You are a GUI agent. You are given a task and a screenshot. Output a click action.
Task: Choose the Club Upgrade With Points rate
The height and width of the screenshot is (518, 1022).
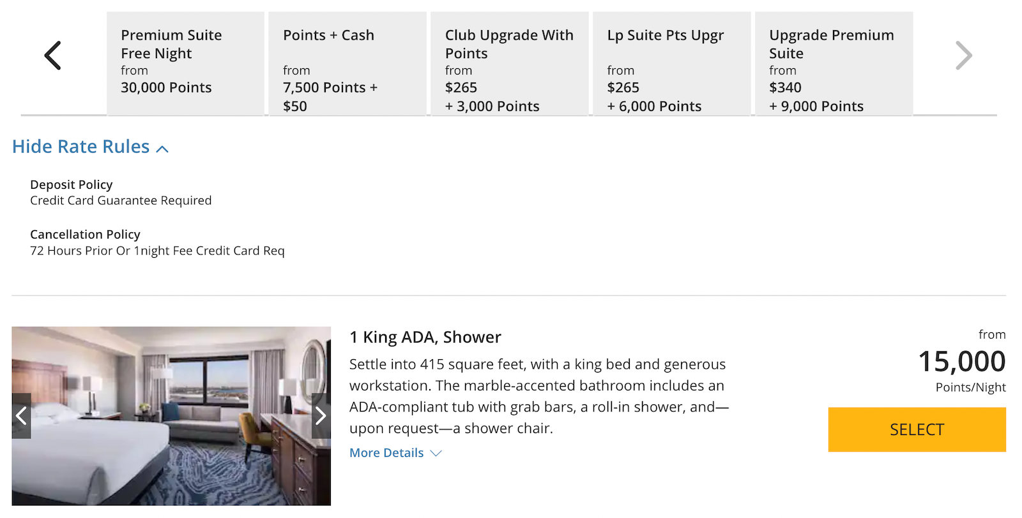pyautogui.click(x=510, y=64)
